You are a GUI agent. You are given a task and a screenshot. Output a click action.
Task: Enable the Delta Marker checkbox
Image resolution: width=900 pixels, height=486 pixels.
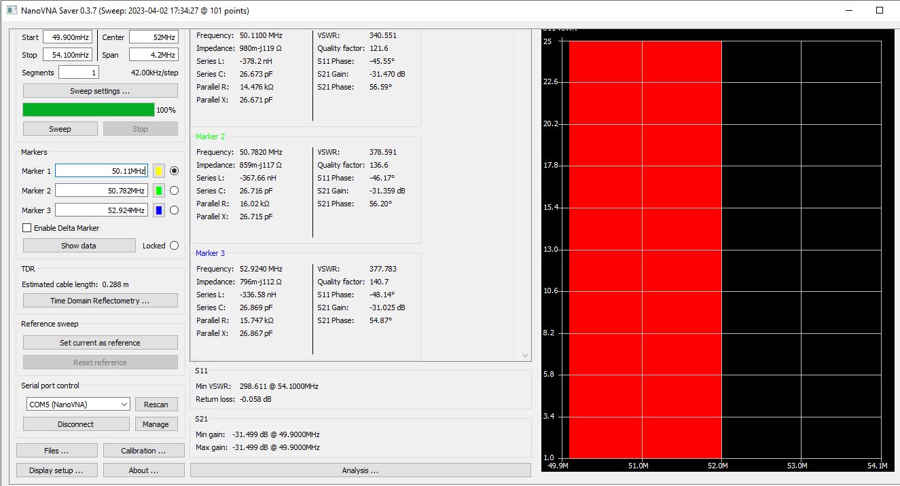coord(27,228)
